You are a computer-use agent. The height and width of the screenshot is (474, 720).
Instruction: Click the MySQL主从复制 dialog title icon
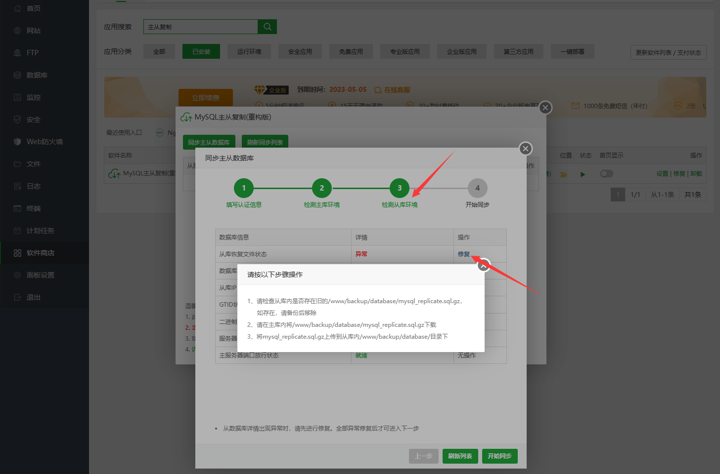186,117
